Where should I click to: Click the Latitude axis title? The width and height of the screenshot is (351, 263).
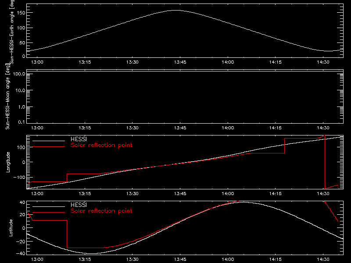click(x=11, y=228)
